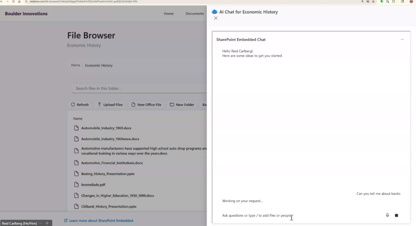The height and width of the screenshot is (226, 416).
Task: Click Economic History breadcrumb item
Action: (x=99, y=65)
